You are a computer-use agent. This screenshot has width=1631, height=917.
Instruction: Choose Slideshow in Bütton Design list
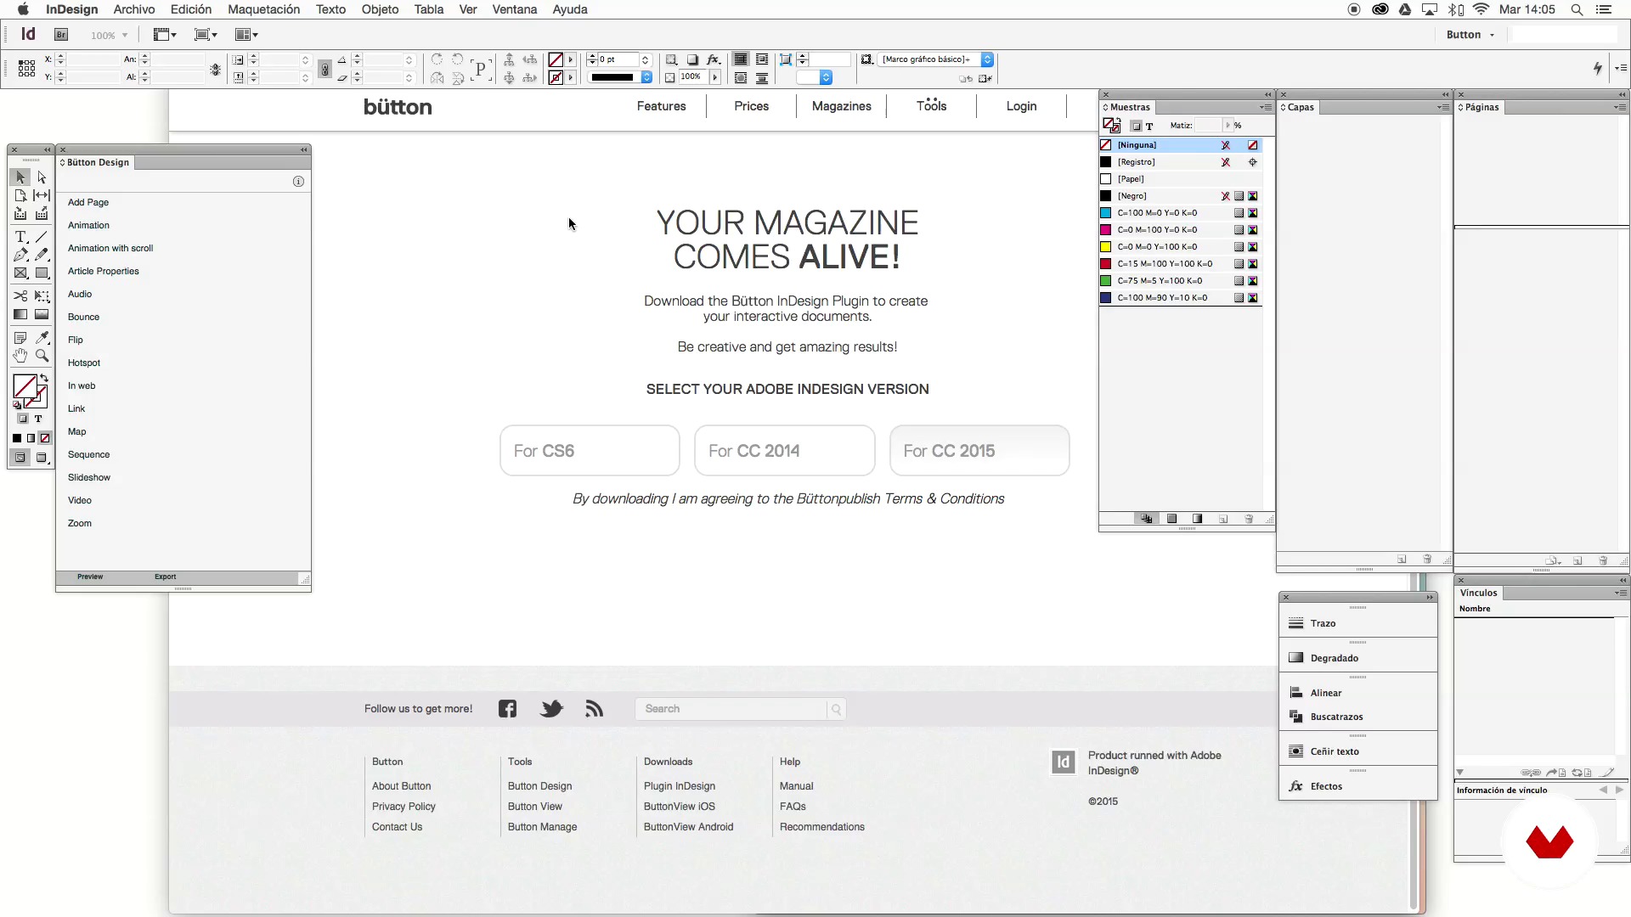(89, 477)
